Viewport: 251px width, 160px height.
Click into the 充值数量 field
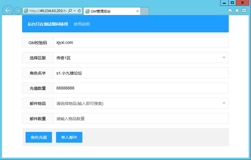coord(141,88)
